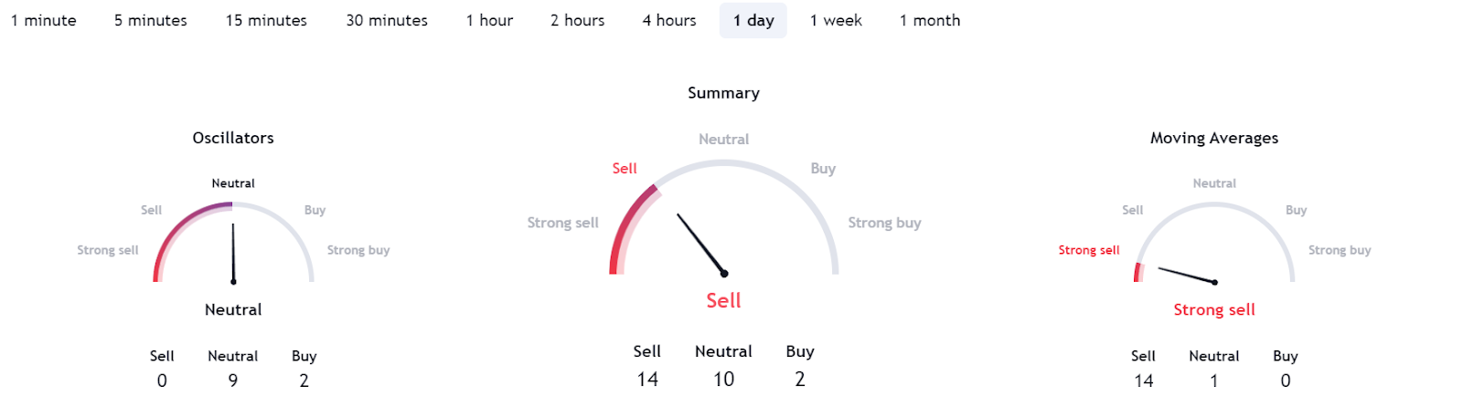Click the Oscillators gauge title

coord(233,138)
